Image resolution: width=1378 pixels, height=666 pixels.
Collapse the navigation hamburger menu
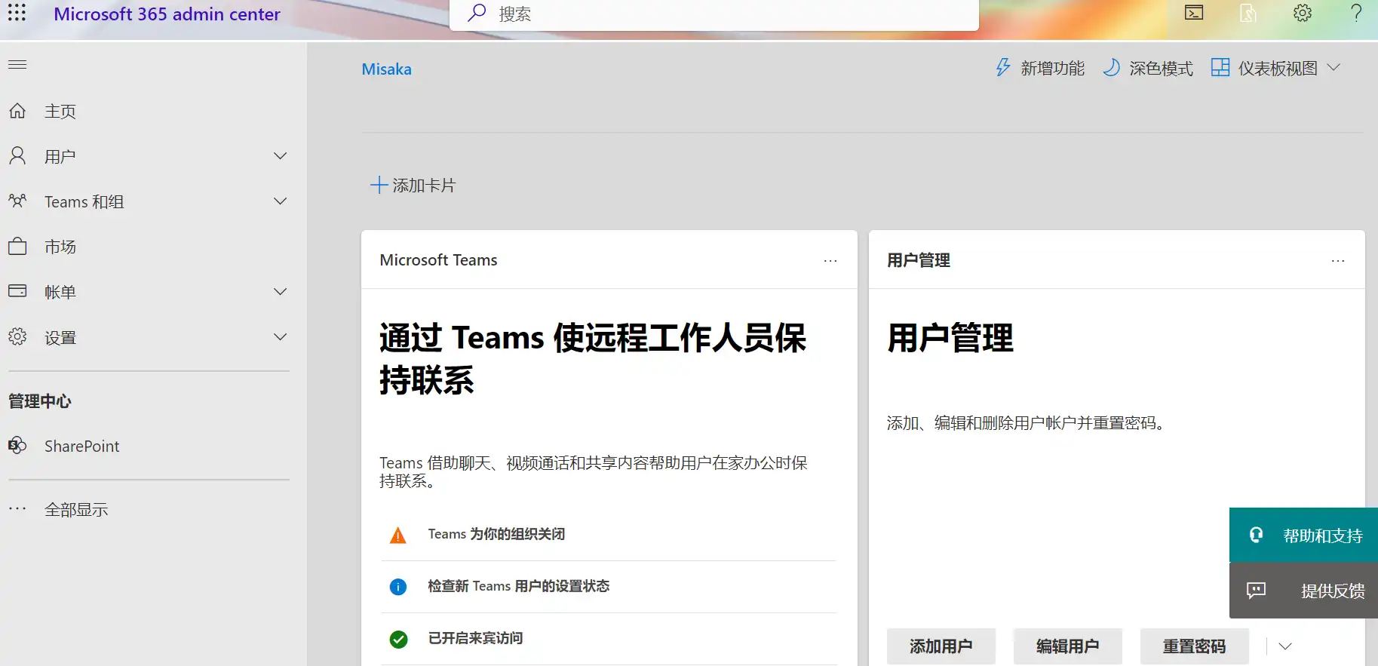[17, 65]
